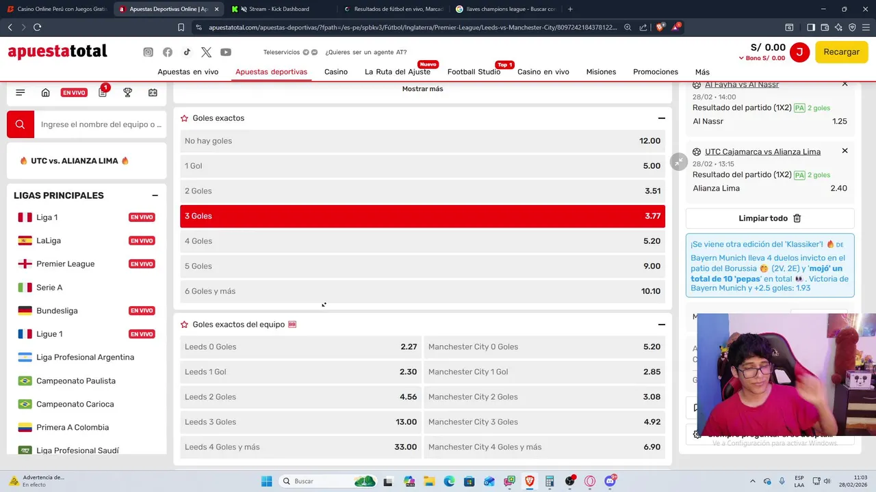Open the trophy competitions icon
Screen dimensions: 876x492
point(127,93)
